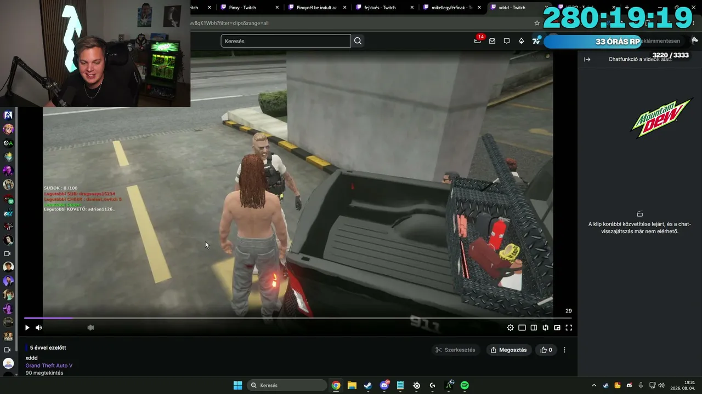Like the clip with thumbs-up button
The width and height of the screenshot is (702, 394).
(546, 350)
